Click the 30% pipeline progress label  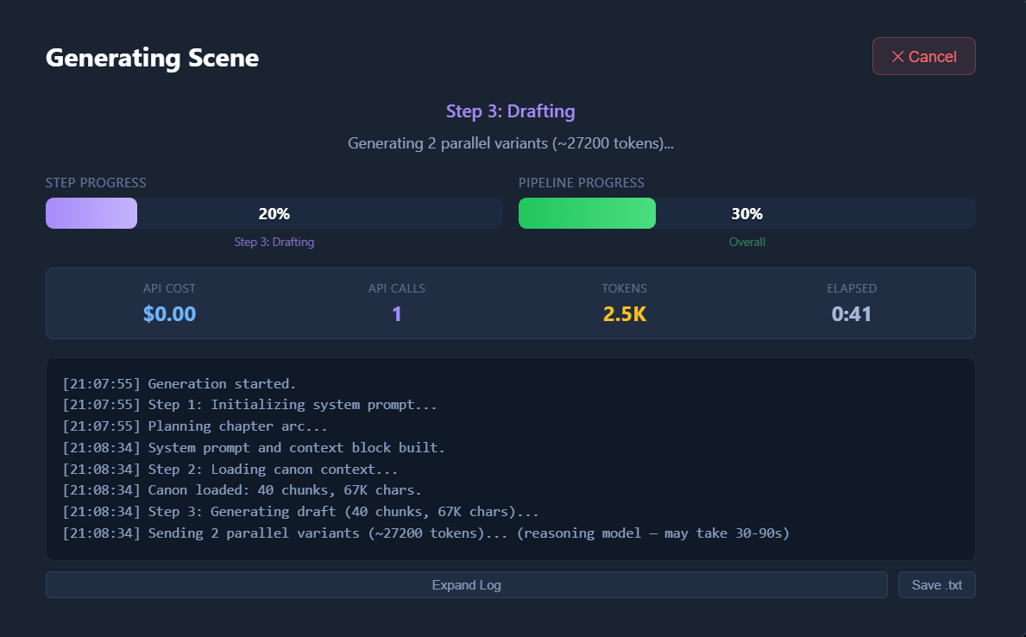[746, 213]
